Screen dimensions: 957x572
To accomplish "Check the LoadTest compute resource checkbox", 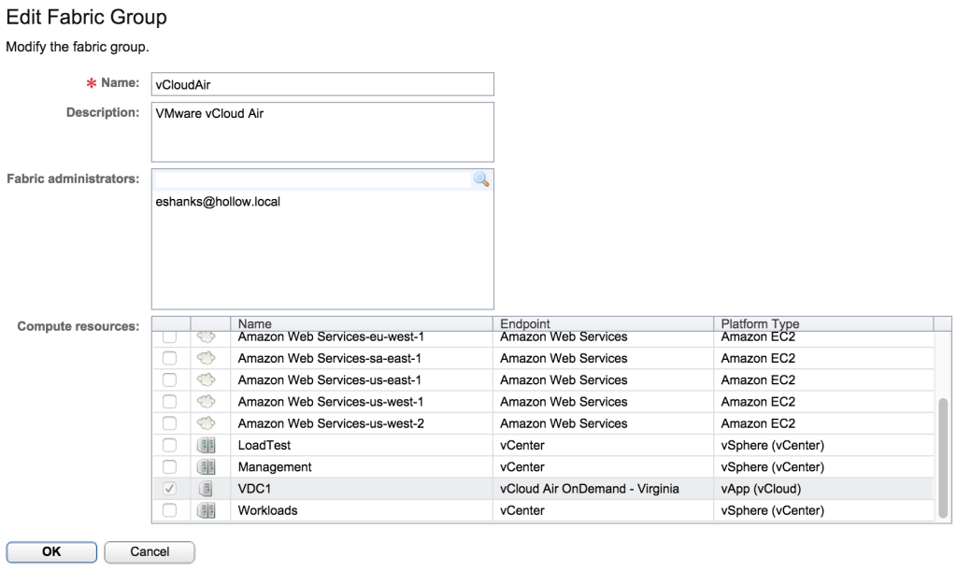I will pyautogui.click(x=170, y=445).
